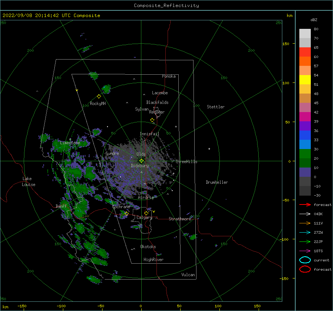Screen dimensions: 333x311
Task: Click the Calgary city label
Action: pyautogui.click(x=144, y=217)
